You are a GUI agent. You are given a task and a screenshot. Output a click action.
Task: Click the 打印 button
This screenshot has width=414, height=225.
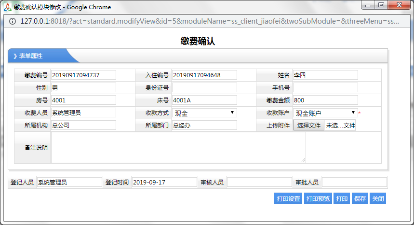coord(342,199)
